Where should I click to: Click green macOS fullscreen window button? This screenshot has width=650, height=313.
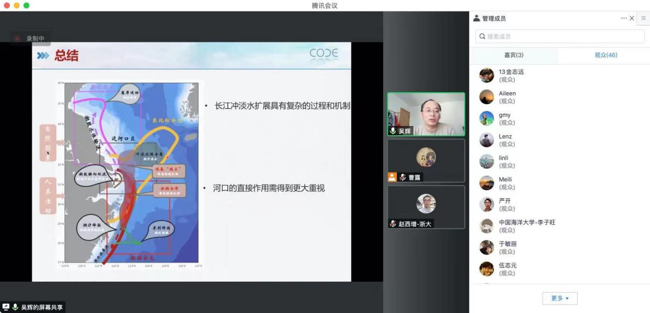point(27,5)
